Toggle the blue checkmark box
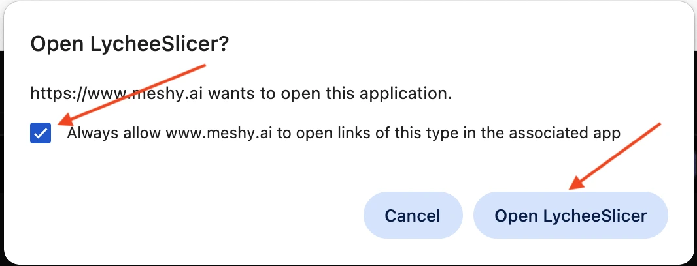 41,134
